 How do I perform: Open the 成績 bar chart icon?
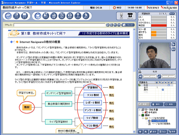coord(54,16)
